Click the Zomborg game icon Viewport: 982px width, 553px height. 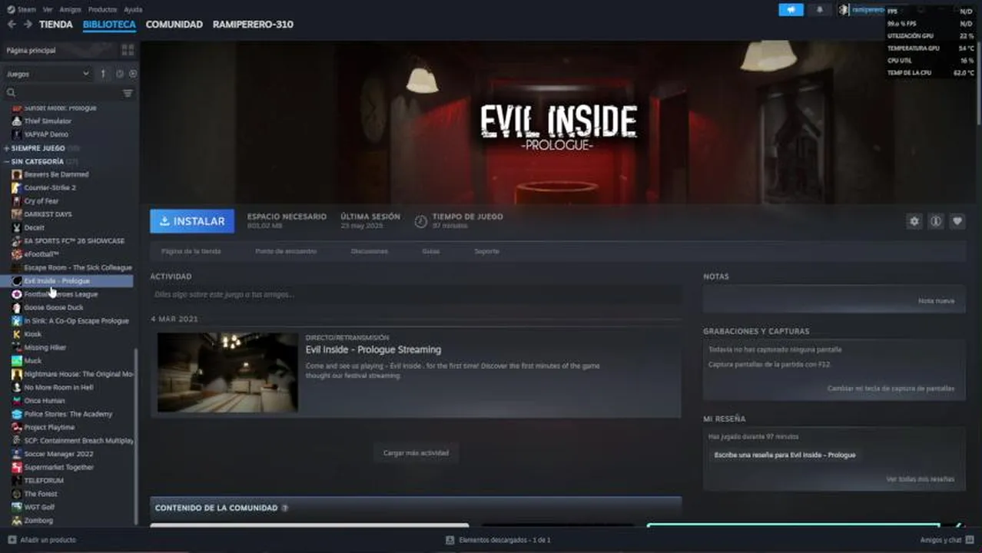[17, 520]
